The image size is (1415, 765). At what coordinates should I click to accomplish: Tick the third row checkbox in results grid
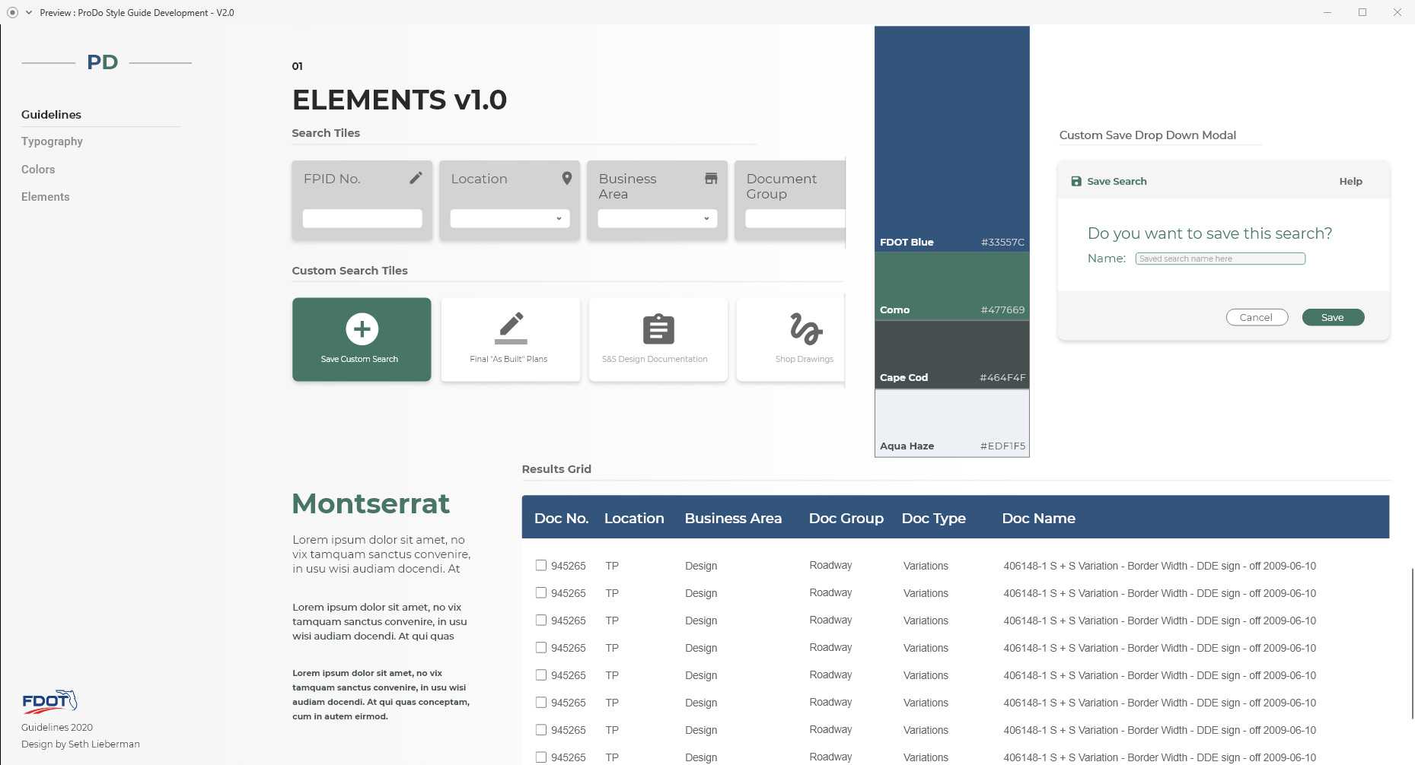[541, 620]
